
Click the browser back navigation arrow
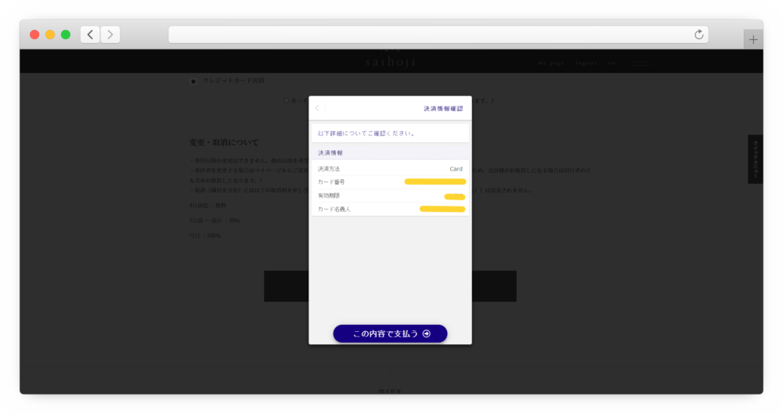click(90, 34)
